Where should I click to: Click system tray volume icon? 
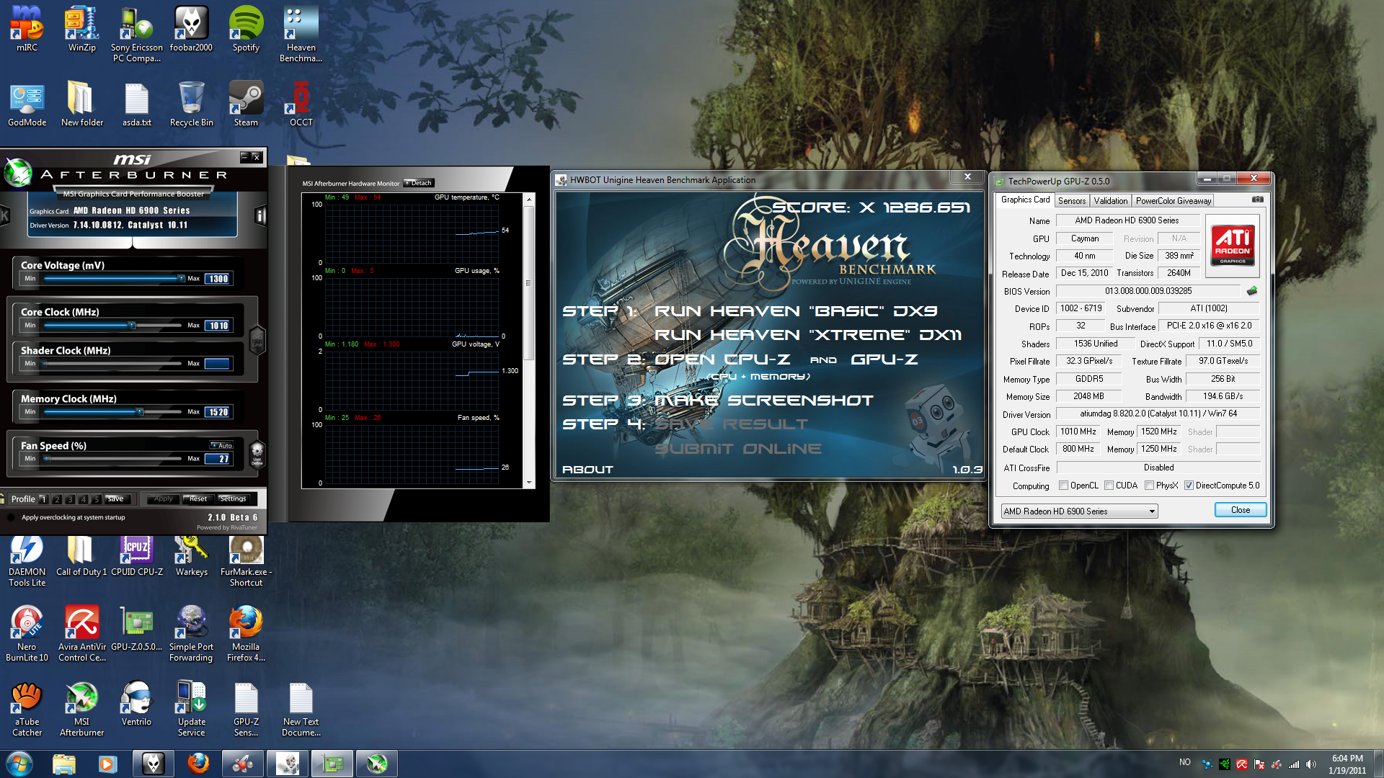(x=1310, y=764)
